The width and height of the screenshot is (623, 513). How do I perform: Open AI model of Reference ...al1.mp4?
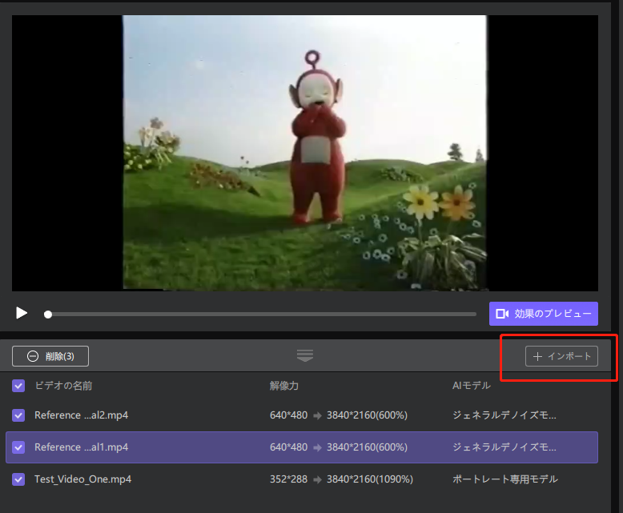[504, 447]
